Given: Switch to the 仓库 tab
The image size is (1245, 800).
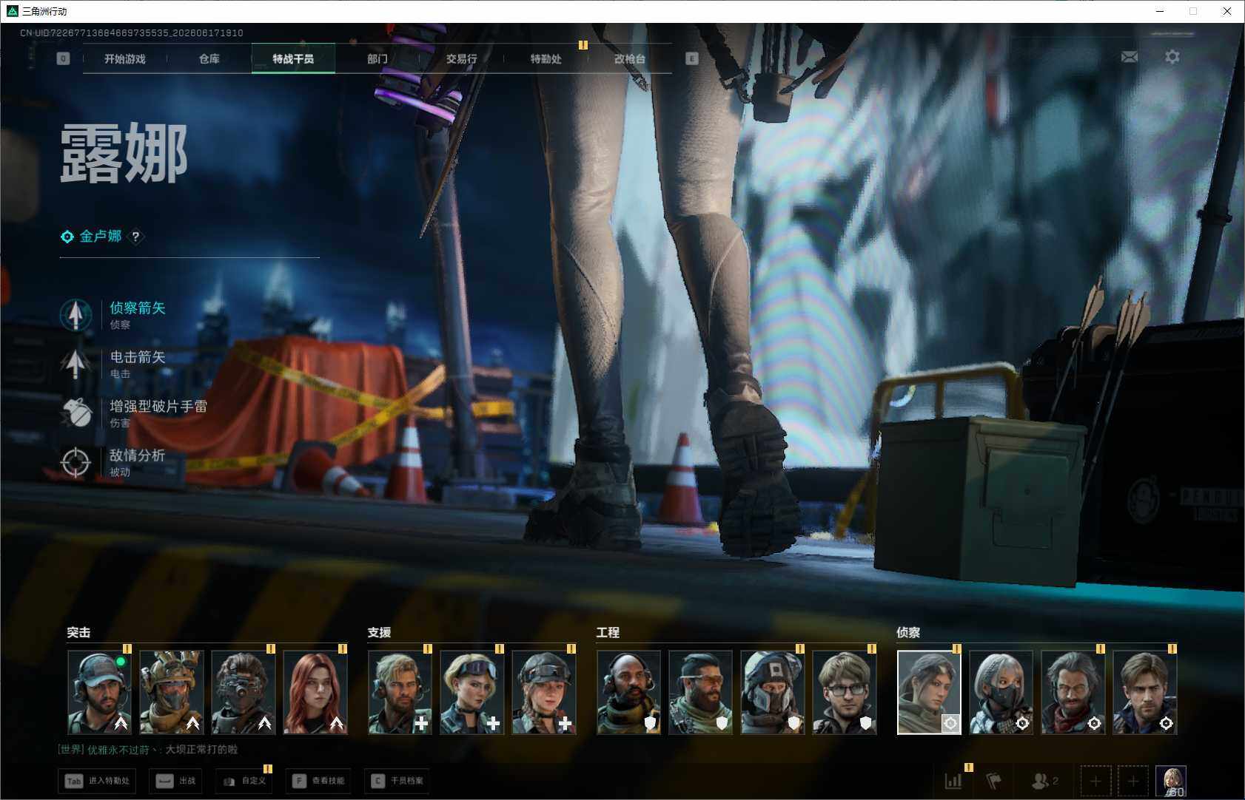Looking at the screenshot, I should [x=209, y=58].
